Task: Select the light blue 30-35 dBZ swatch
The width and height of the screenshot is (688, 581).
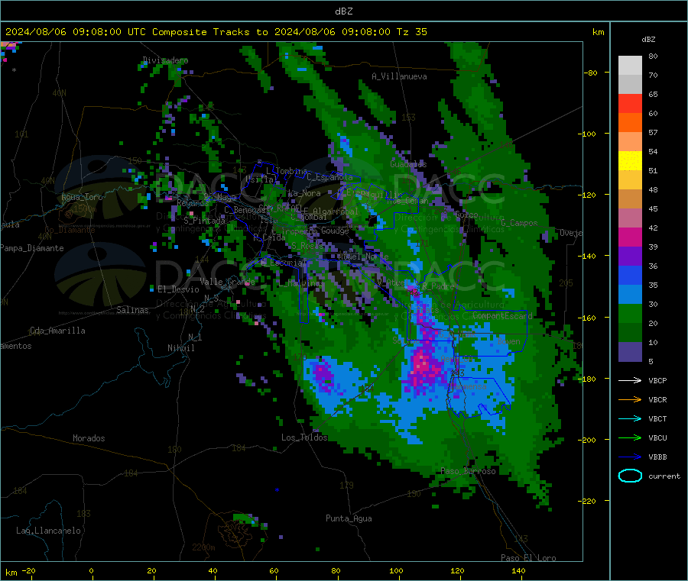Action: pyautogui.click(x=630, y=295)
